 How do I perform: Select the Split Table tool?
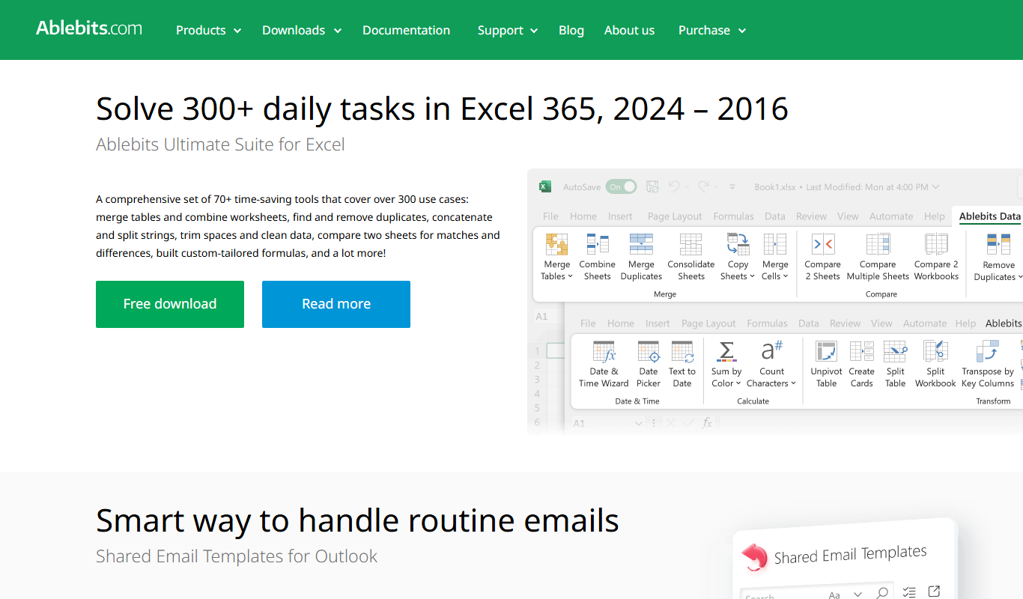895,352
